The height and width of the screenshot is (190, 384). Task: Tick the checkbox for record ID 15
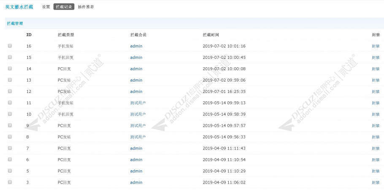coord(10,57)
